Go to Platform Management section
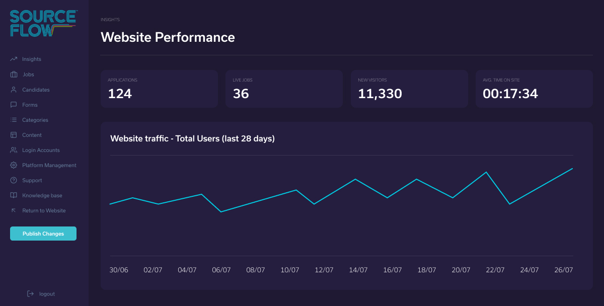Image resolution: width=604 pixels, height=306 pixels. (x=49, y=165)
